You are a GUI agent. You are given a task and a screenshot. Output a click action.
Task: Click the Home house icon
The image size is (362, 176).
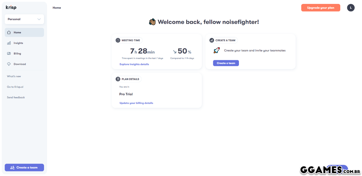(x=9, y=32)
